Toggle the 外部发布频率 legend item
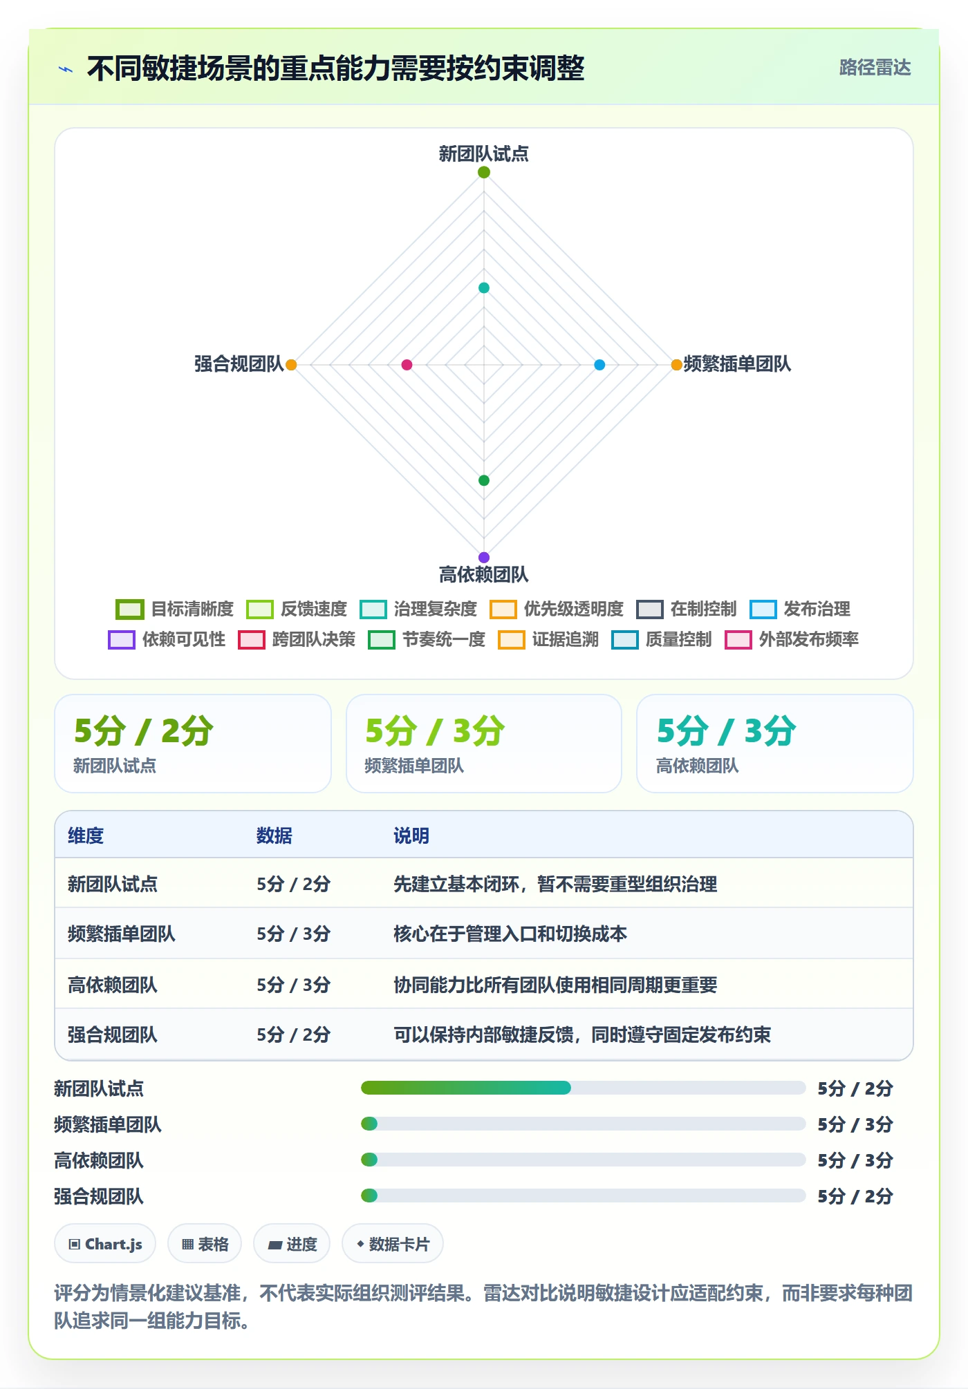 click(792, 640)
